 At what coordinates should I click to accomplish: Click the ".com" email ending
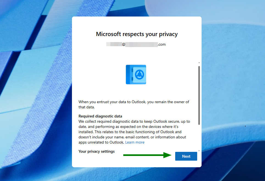pyautogui.click(x=162, y=44)
